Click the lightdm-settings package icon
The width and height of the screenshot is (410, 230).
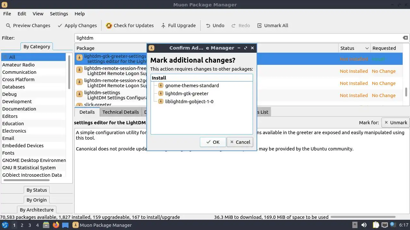(x=79, y=94)
